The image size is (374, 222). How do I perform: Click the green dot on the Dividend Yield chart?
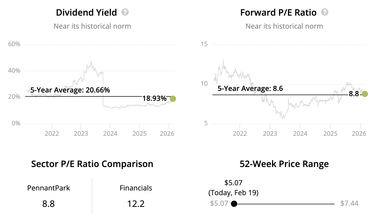(173, 99)
